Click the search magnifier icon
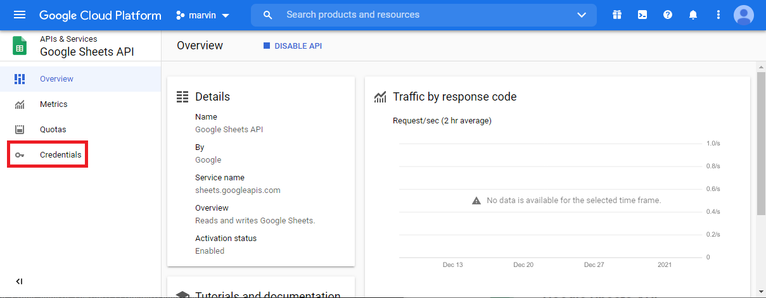The height and width of the screenshot is (298, 766). [268, 15]
